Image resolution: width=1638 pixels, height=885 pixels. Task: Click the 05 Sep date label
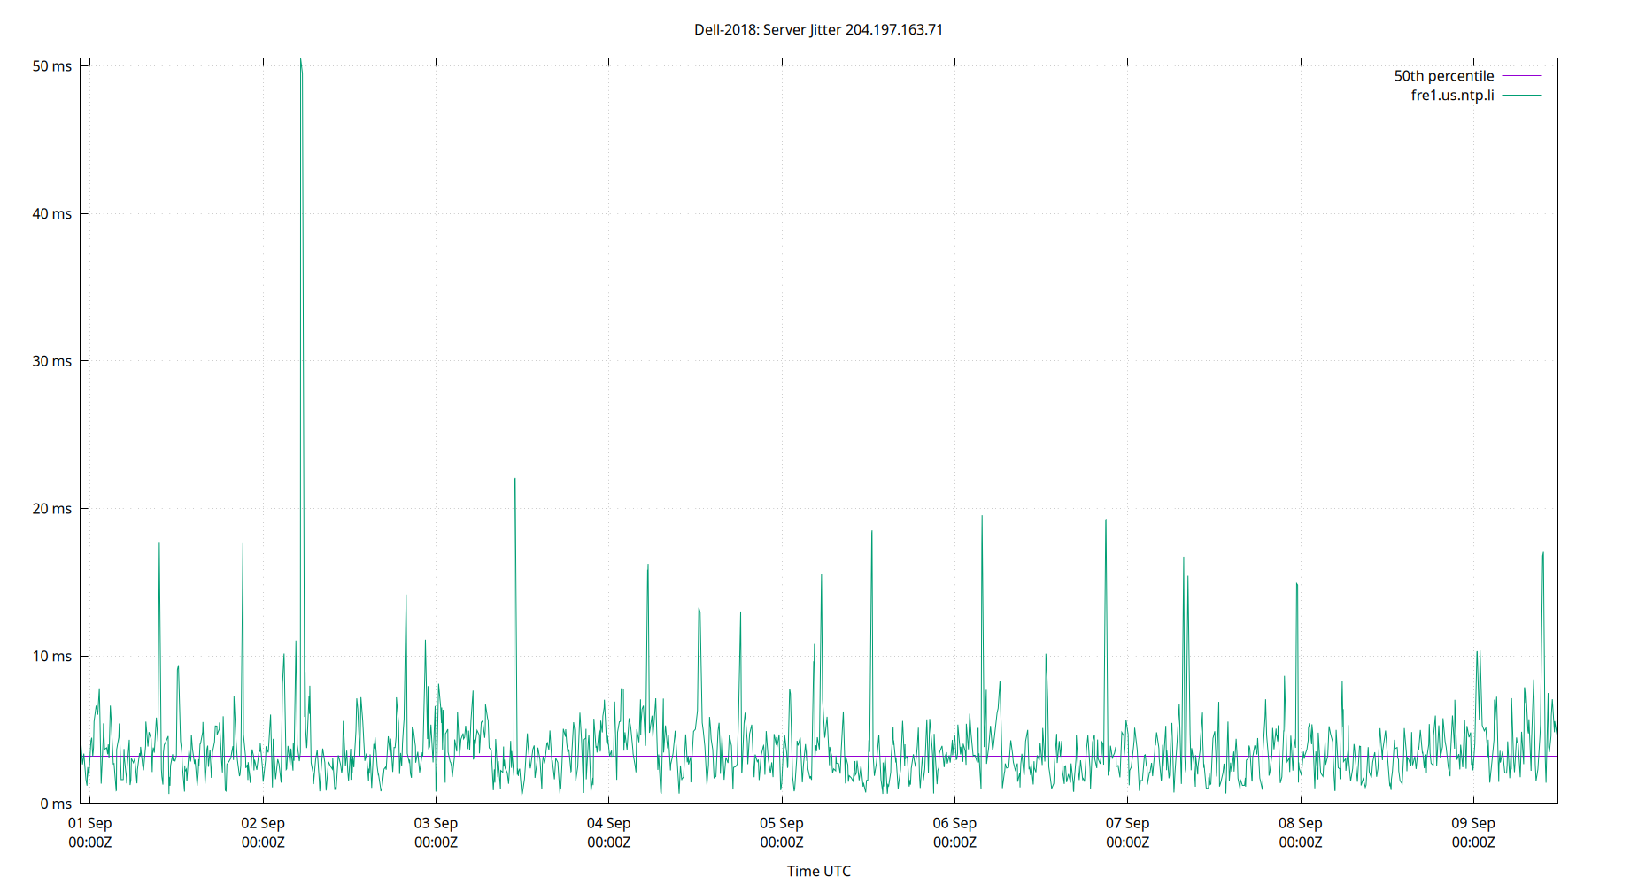[x=783, y=823]
